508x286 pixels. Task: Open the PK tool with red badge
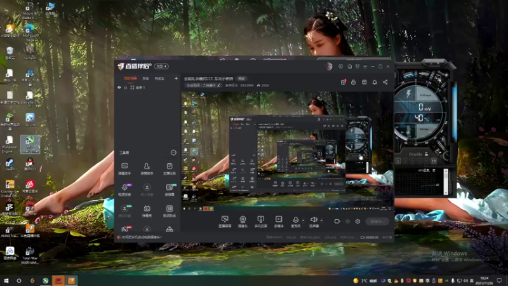(126, 229)
